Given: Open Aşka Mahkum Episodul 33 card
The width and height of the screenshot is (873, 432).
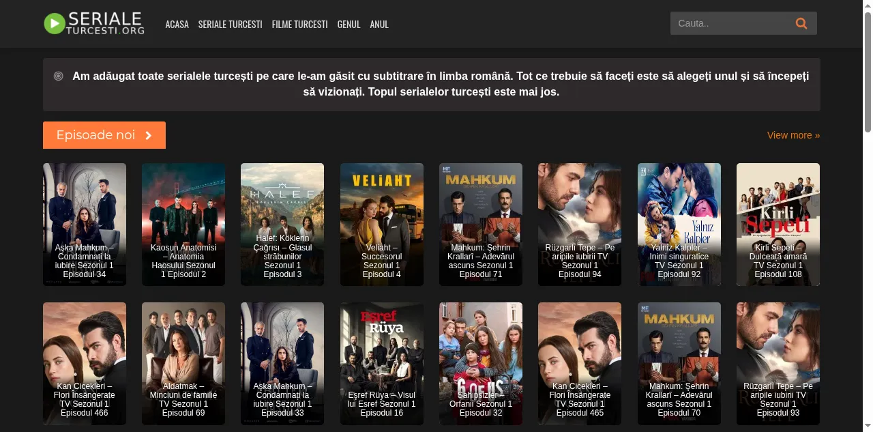Looking at the screenshot, I should [282, 364].
